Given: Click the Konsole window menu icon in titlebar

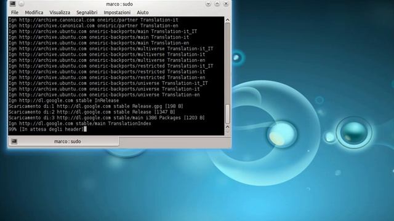Looking at the screenshot, I should tap(12, 4).
